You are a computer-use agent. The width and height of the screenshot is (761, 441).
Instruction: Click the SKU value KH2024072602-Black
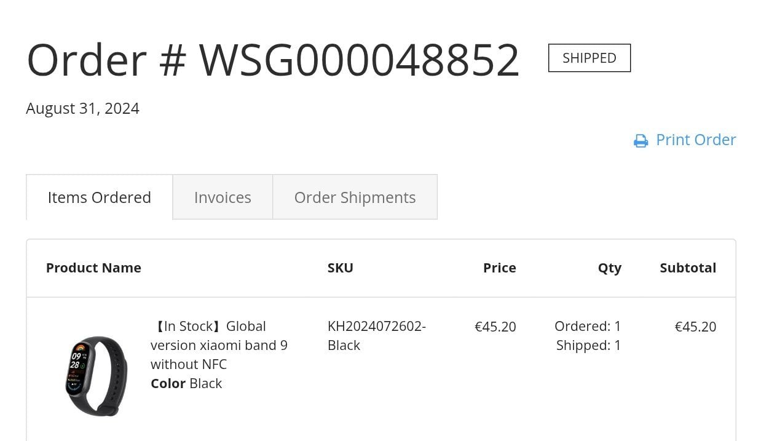coord(377,336)
